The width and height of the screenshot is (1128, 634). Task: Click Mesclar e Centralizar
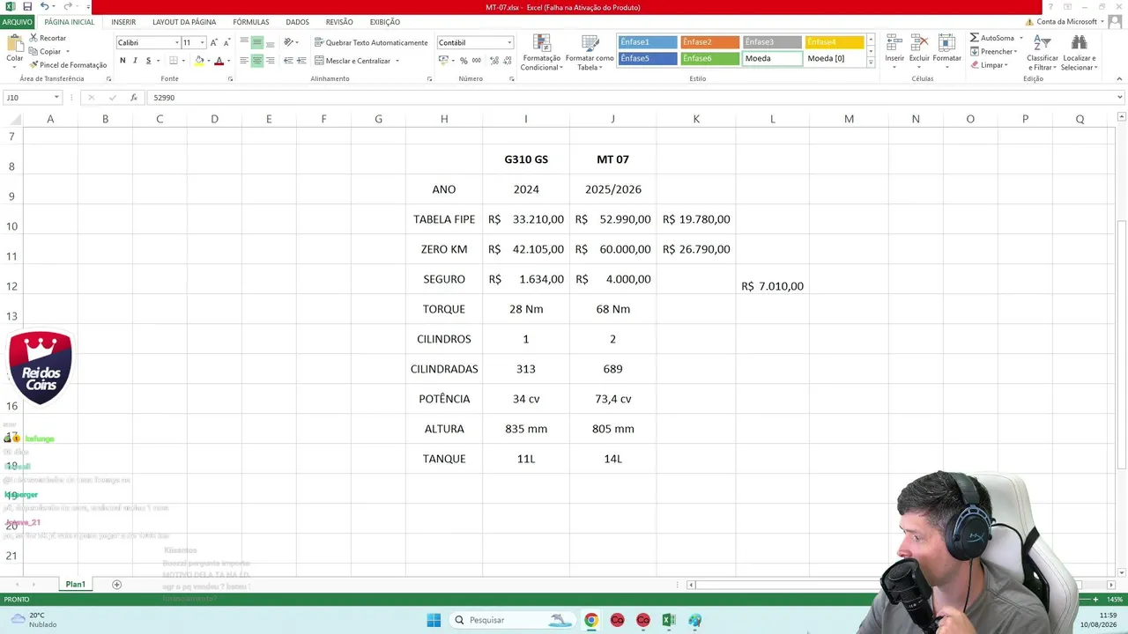coord(352,61)
